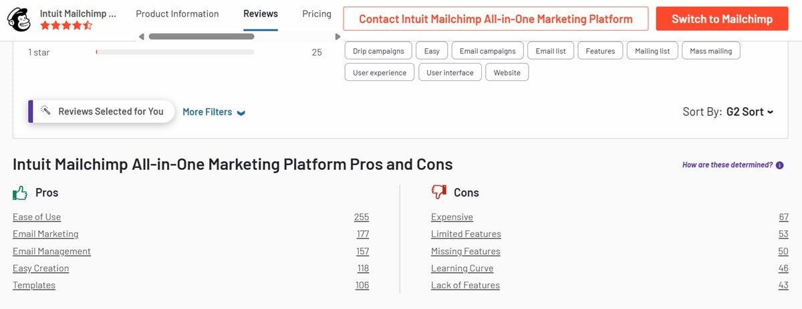Click the star rating under product name
Screen dimensions: 802x309
(x=66, y=25)
